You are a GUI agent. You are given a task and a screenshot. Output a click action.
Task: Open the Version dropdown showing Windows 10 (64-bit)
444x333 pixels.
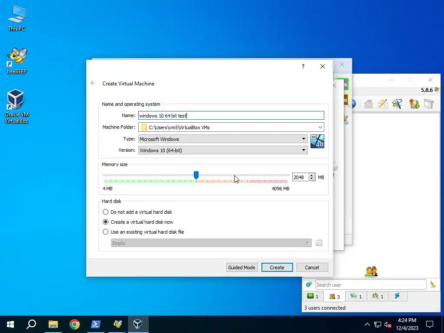(223, 150)
